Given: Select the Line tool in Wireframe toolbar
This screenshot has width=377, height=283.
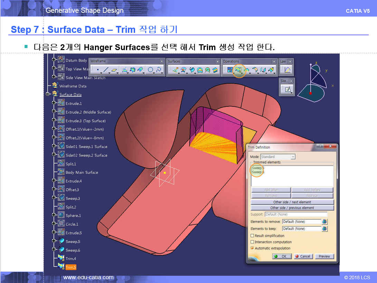Looking at the screenshot, I should point(106,70).
